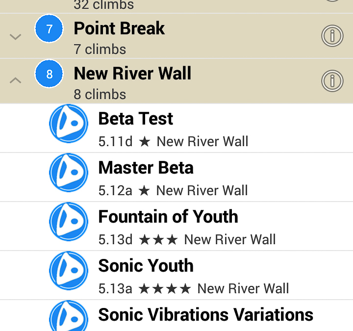Collapse the New River Wall section chevron

click(16, 80)
